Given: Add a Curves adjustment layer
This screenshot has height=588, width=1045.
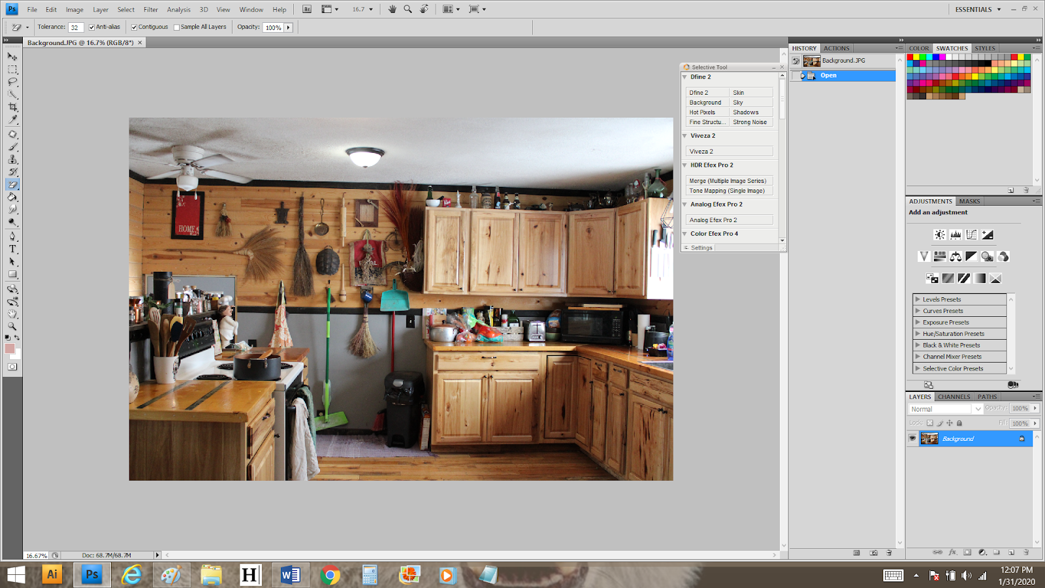Looking at the screenshot, I should (971, 235).
